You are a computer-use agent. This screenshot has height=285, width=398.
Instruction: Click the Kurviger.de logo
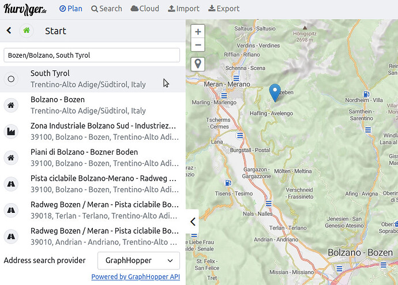point(27,9)
